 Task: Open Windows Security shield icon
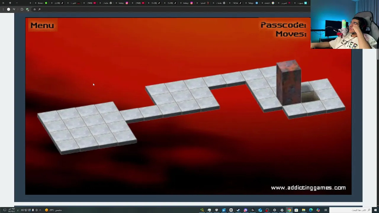pyautogui.click(x=216, y=210)
